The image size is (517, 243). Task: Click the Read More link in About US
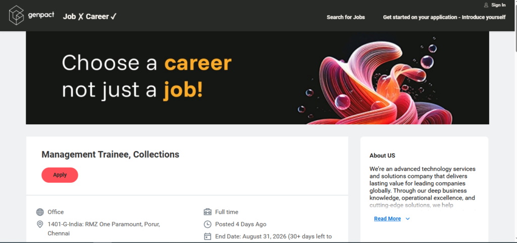(387, 219)
